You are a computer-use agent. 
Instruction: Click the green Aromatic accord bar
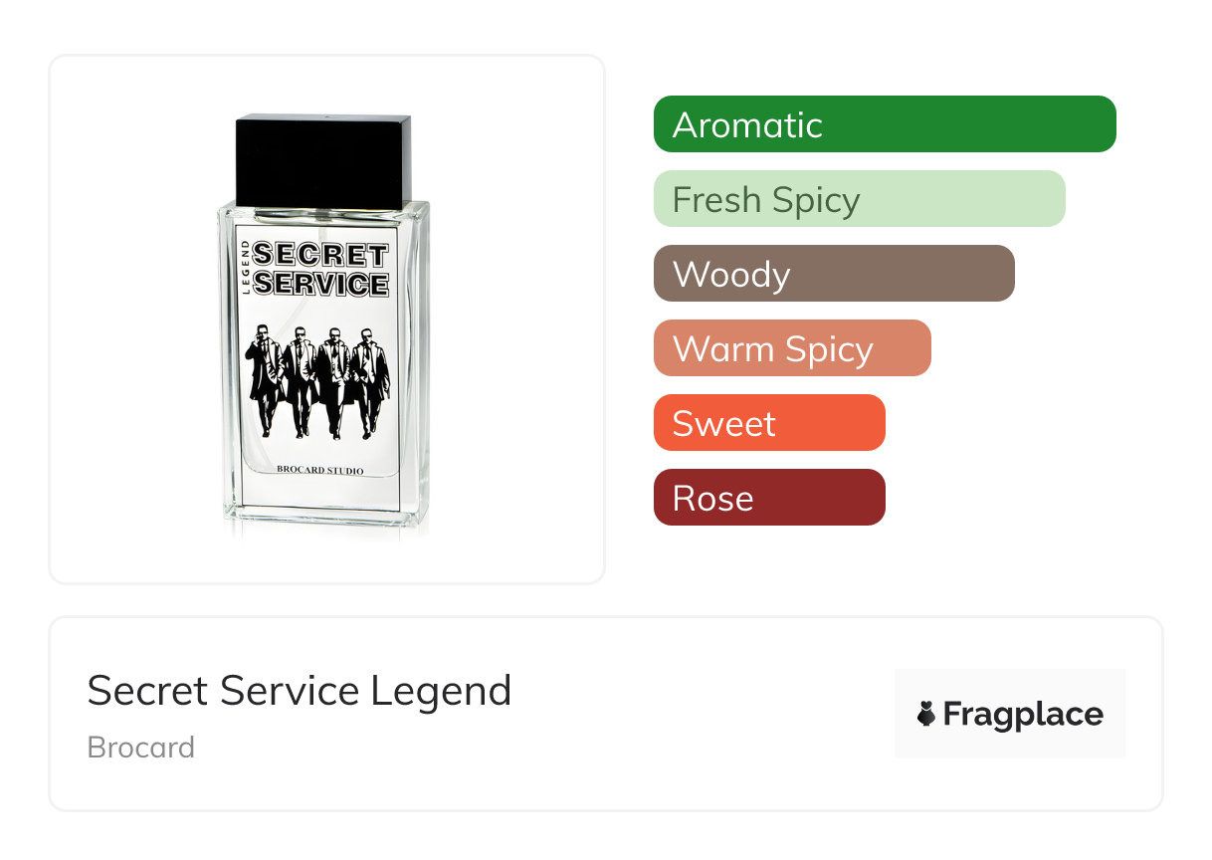(x=884, y=124)
